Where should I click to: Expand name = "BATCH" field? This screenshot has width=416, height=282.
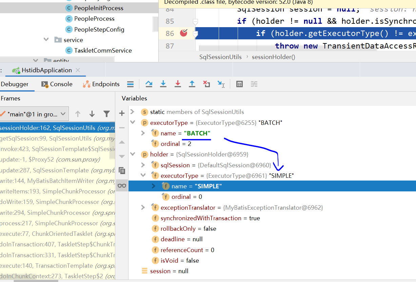[143, 133]
